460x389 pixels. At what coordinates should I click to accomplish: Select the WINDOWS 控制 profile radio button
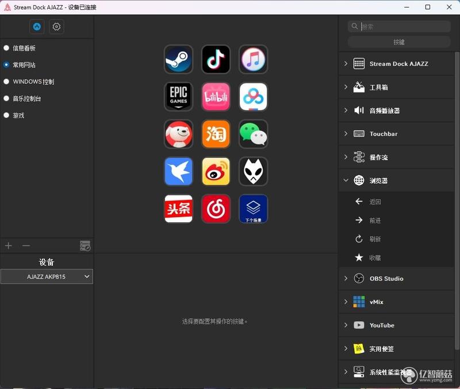pyautogui.click(x=6, y=82)
